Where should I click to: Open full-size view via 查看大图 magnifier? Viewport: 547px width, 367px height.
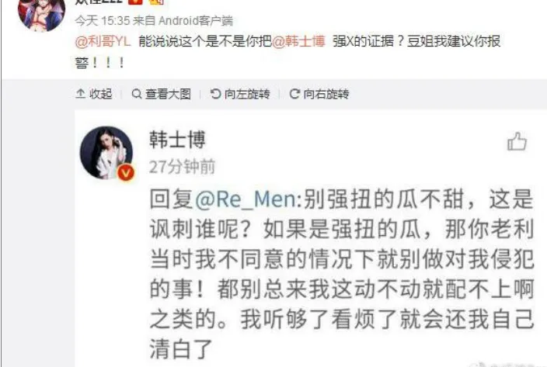[162, 94]
